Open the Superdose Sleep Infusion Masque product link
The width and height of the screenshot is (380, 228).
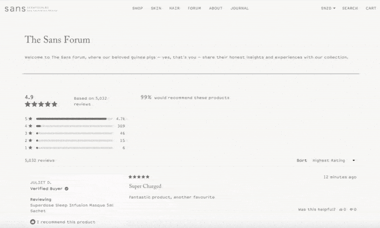tap(72, 208)
